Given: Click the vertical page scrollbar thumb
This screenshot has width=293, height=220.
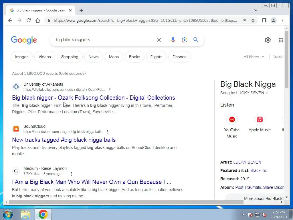Looking at the screenshot, I should [286, 59].
